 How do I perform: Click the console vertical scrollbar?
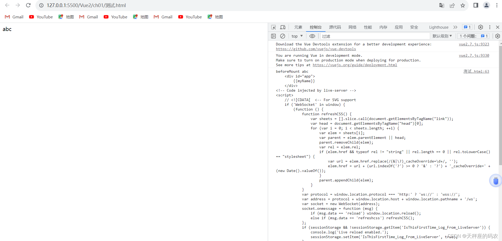point(500,106)
